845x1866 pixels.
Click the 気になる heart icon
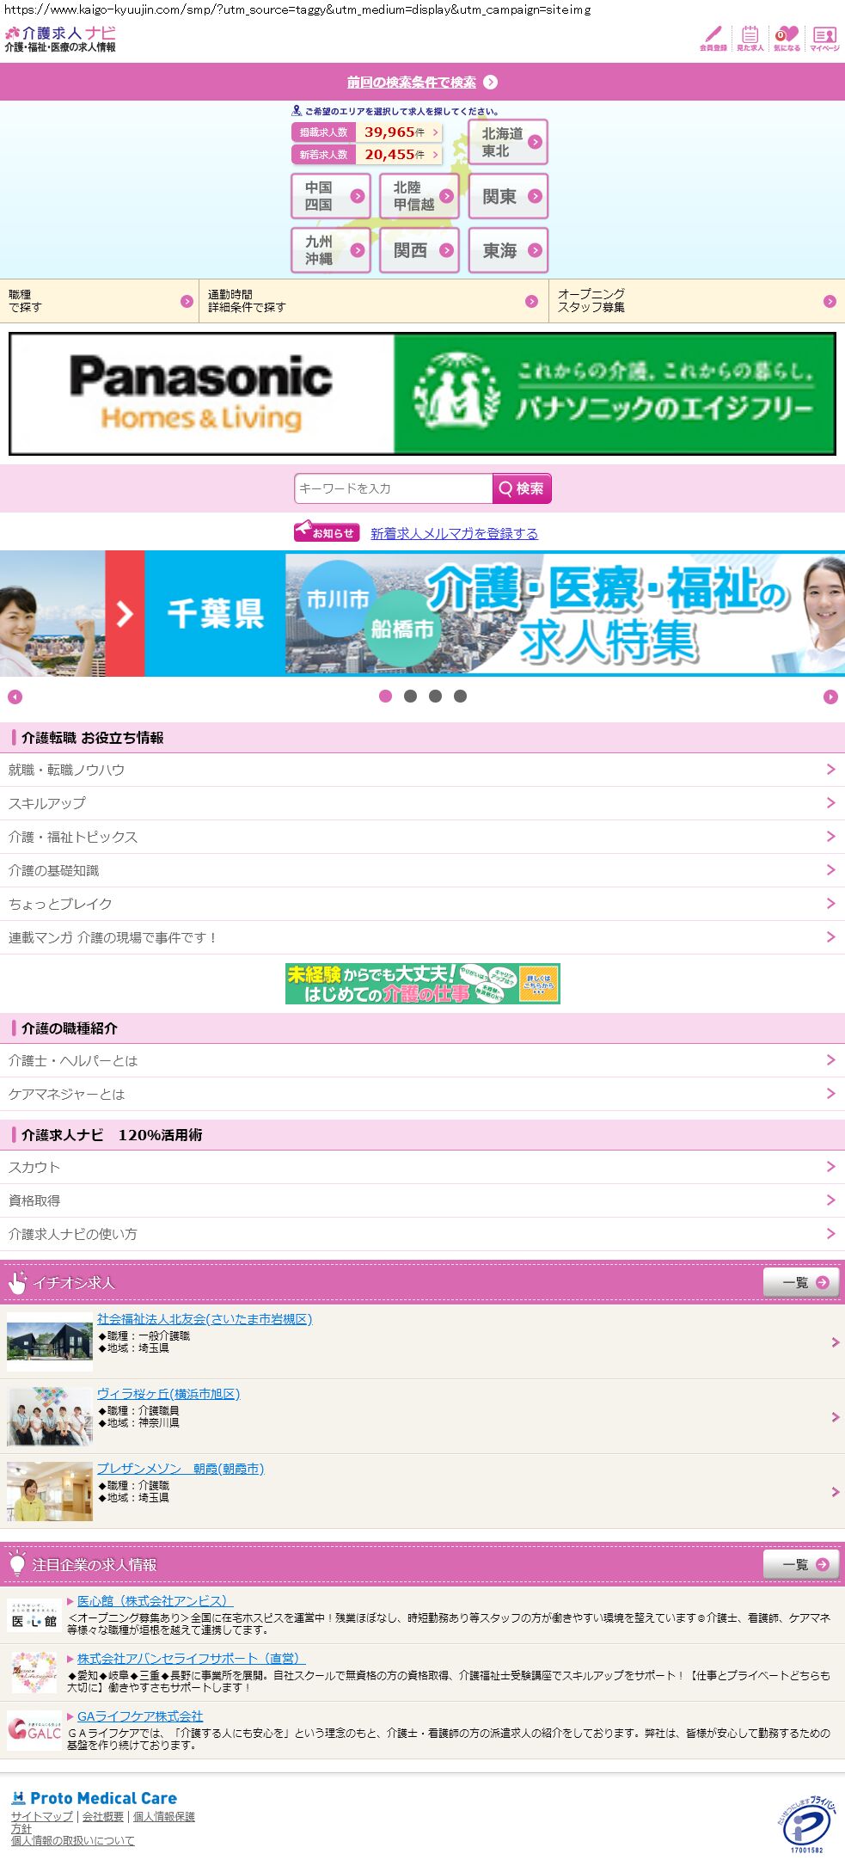click(787, 38)
